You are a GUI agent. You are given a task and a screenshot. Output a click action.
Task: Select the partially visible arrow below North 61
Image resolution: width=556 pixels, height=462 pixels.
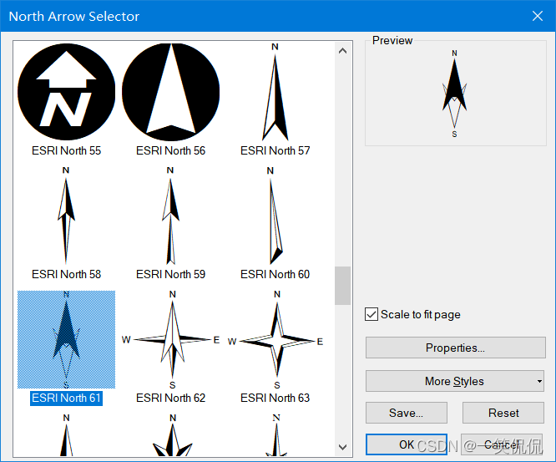66,435
